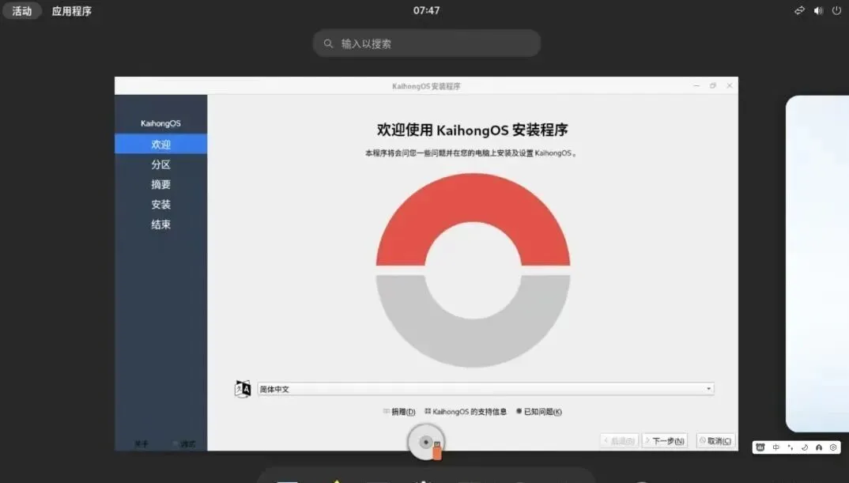Open the power icon in top bar

836,11
